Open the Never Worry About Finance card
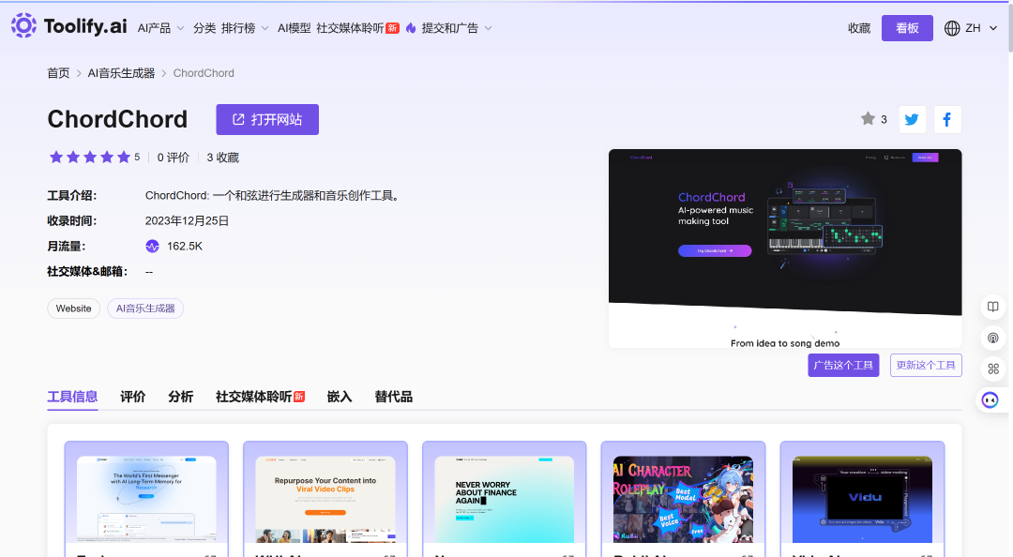 point(505,499)
